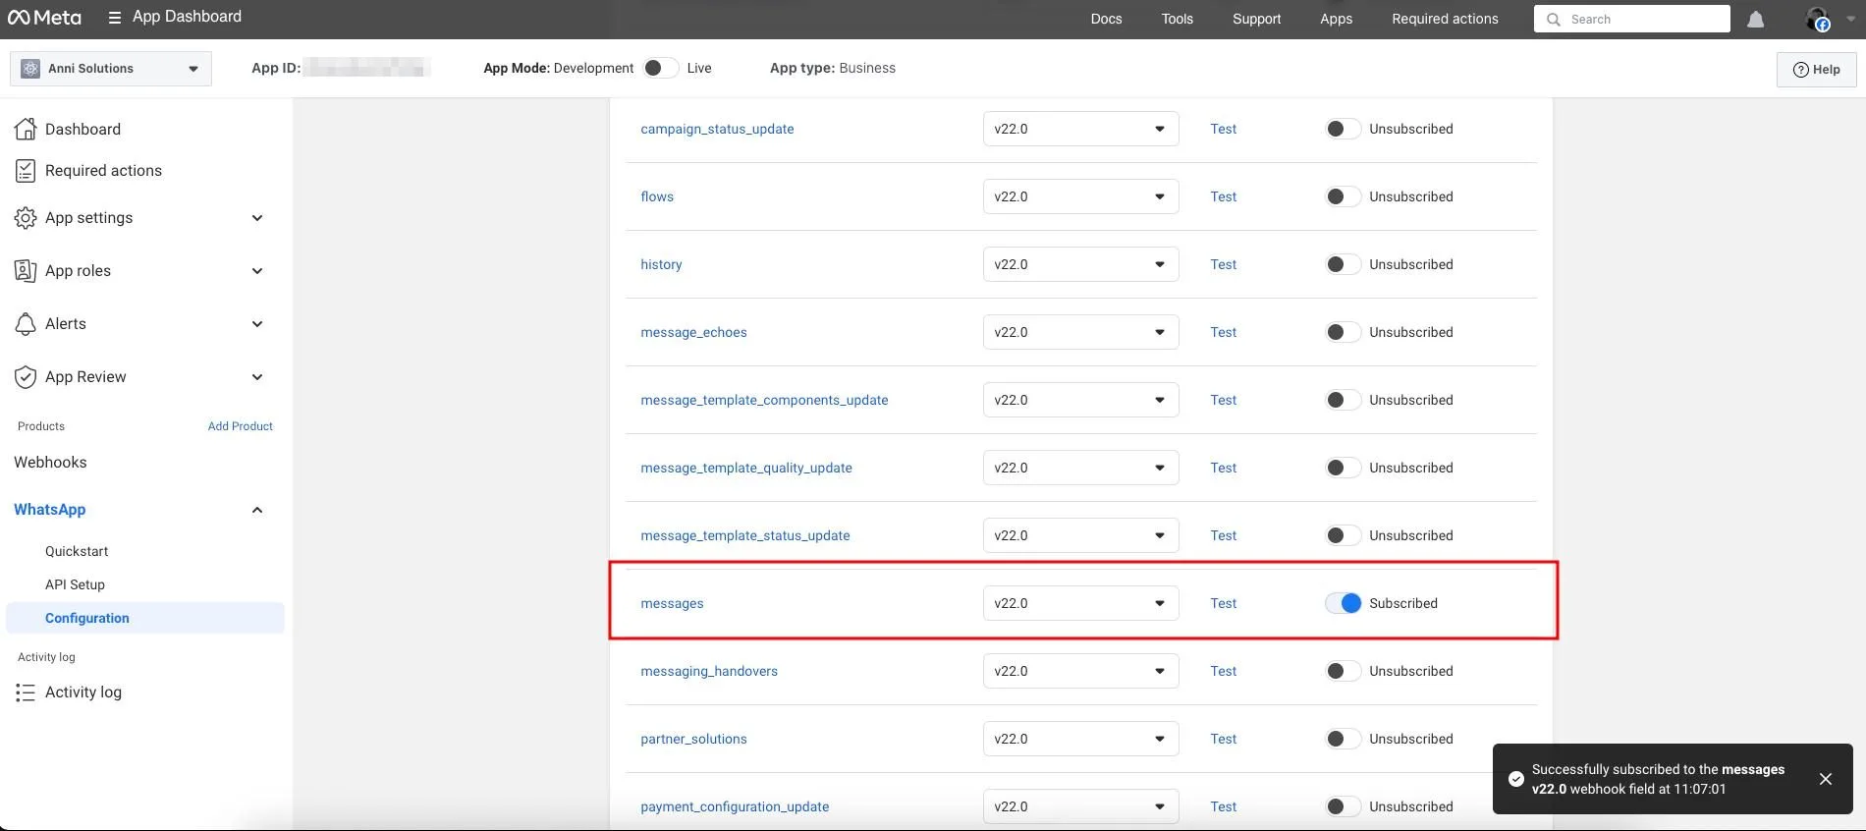The image size is (1866, 831).
Task: Open the partner_solutions field link
Action: pos(693,739)
